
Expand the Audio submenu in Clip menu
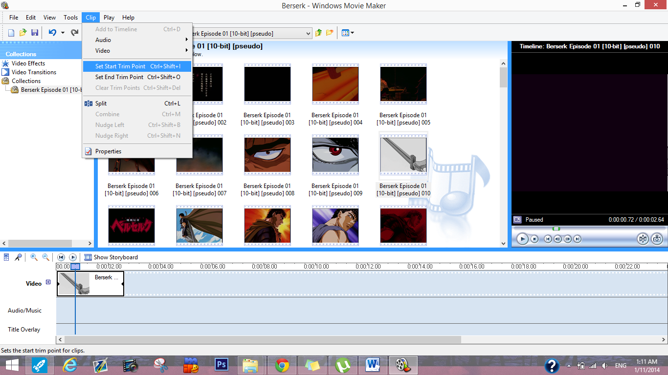coord(137,40)
